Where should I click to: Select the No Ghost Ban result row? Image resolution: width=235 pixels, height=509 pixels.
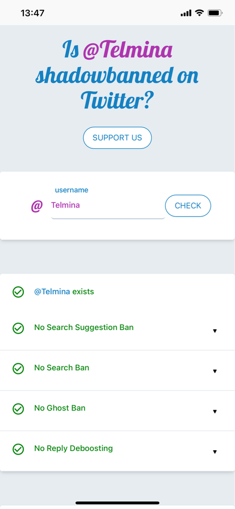click(117, 411)
